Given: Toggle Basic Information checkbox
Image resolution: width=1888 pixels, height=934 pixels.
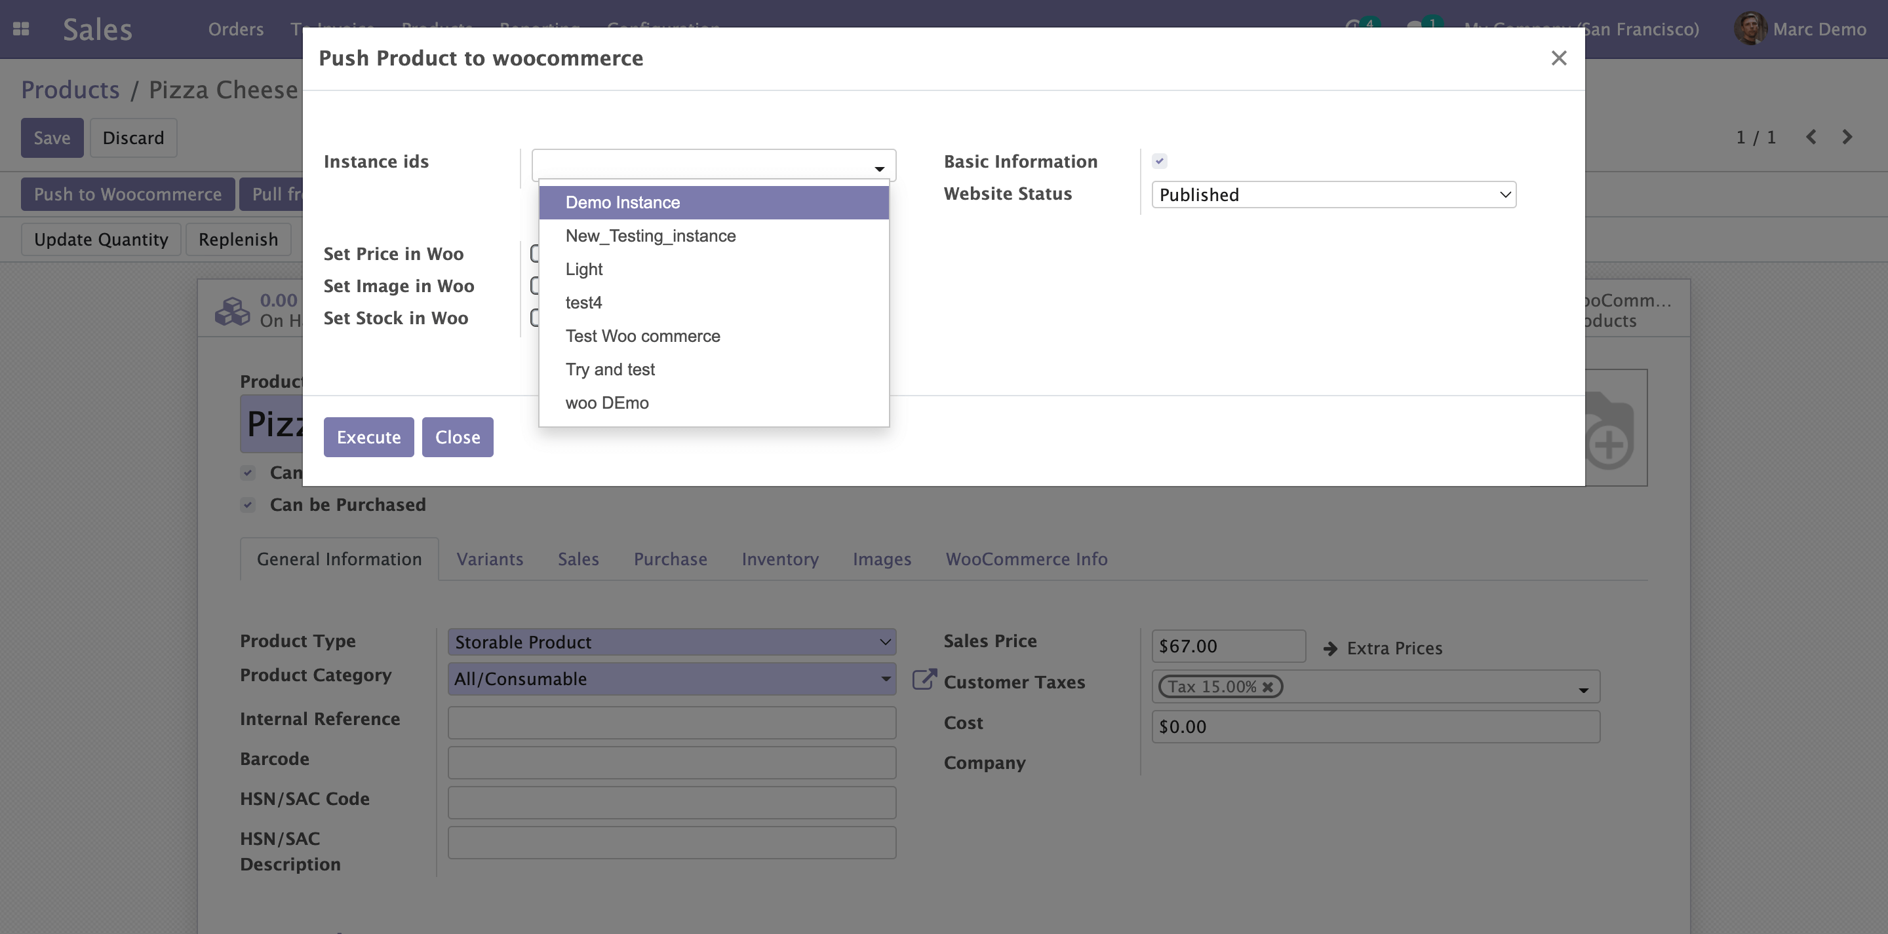Looking at the screenshot, I should [1160, 161].
